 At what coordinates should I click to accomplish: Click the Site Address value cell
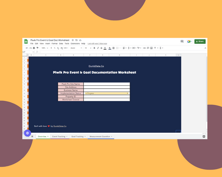(x=107, y=87)
